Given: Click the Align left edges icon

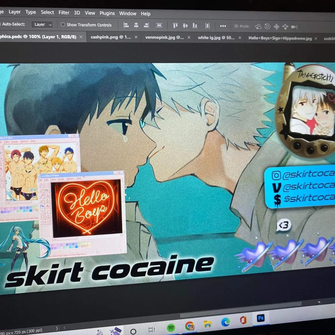Looking at the screenshot, I should (126, 25).
